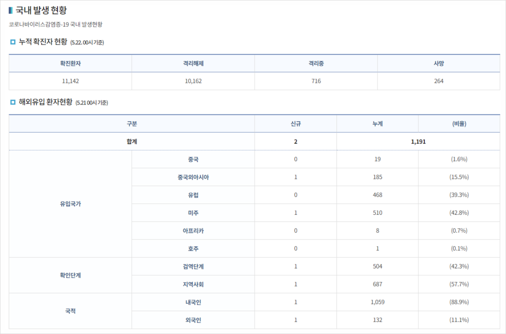
Task: Click the 구분 column header
Action: (x=131, y=124)
